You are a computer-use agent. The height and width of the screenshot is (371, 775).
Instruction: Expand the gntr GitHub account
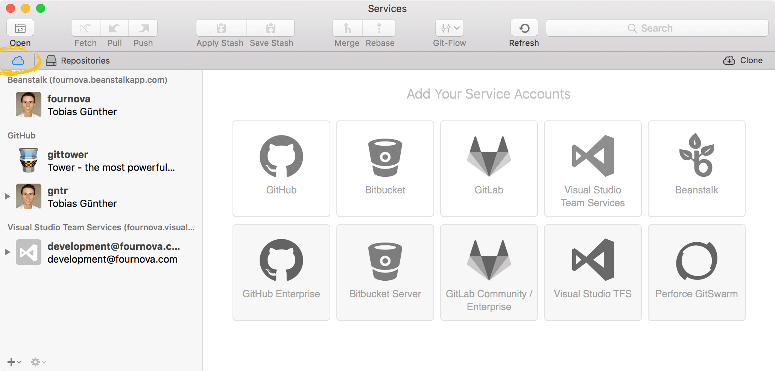[x=7, y=196]
